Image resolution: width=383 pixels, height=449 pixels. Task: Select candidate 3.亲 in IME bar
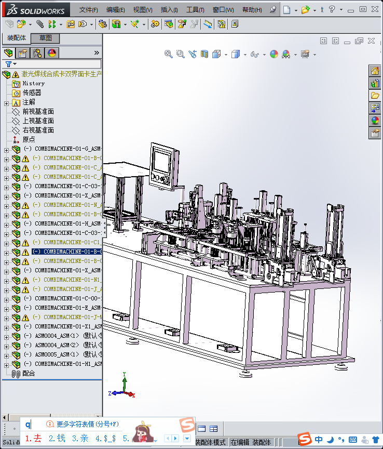click(80, 439)
